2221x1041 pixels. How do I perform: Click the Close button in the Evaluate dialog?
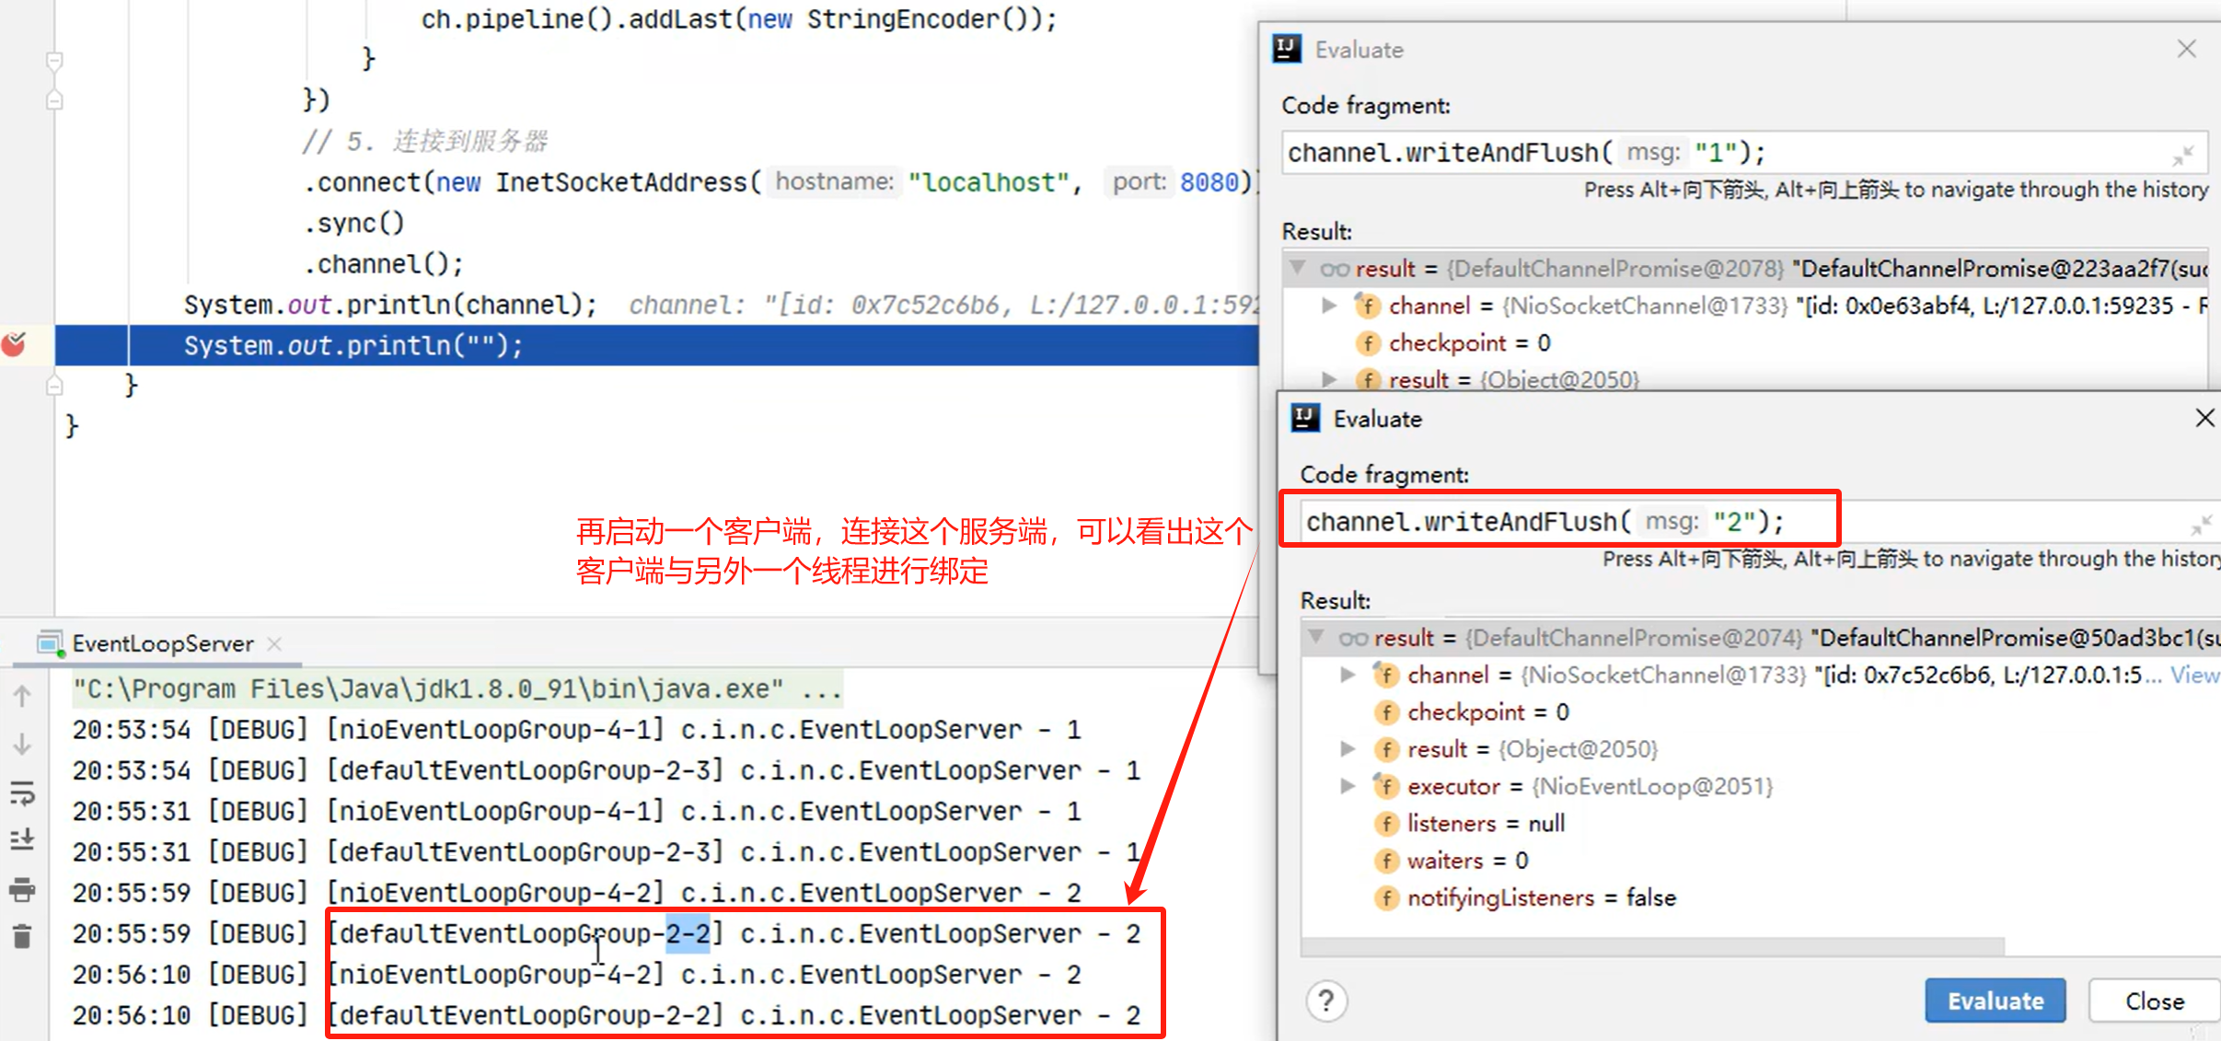2153,1001
